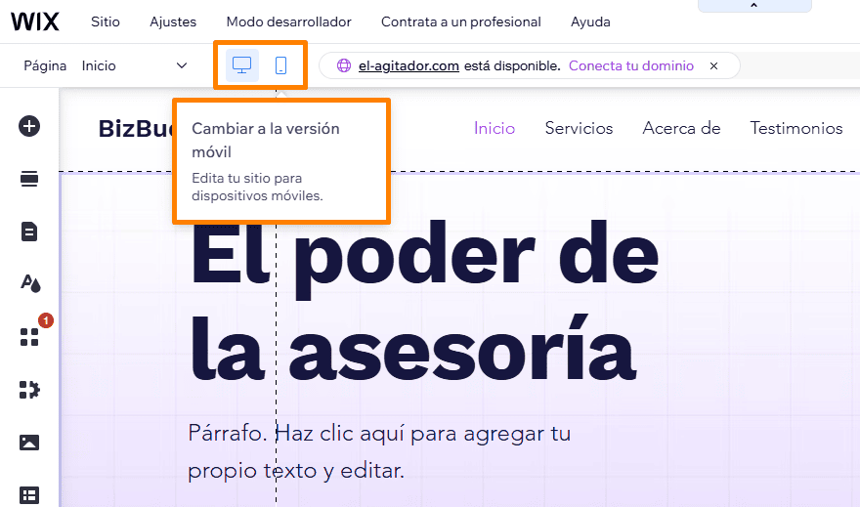Open Contrata a un profesional menu

(460, 21)
